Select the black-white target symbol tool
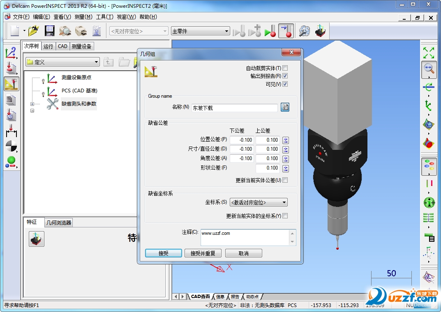Viewport: 441px width, 312px height. tap(11, 146)
